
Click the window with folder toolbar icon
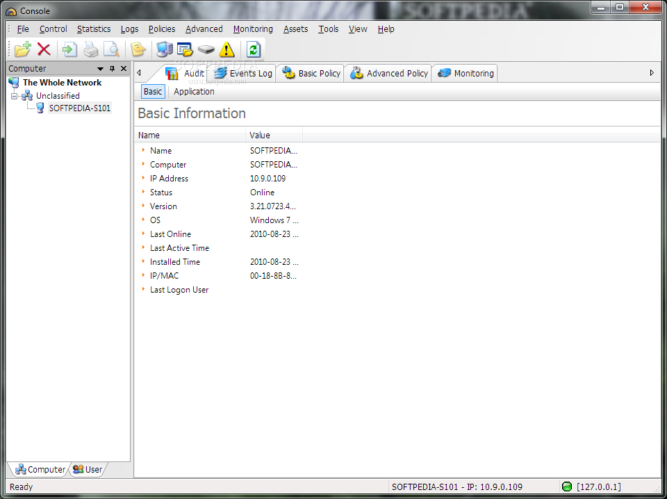(185, 49)
